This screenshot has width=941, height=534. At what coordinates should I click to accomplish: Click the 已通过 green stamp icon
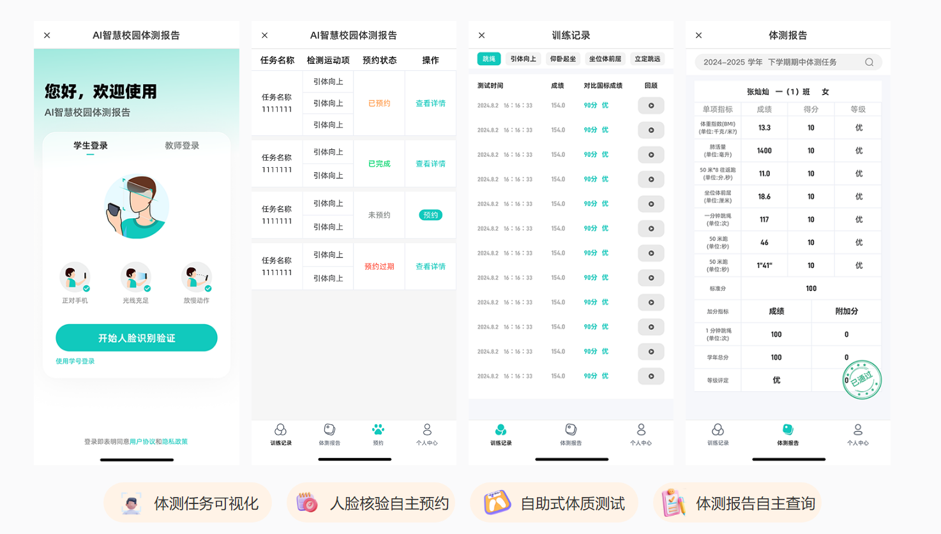pyautogui.click(x=862, y=380)
